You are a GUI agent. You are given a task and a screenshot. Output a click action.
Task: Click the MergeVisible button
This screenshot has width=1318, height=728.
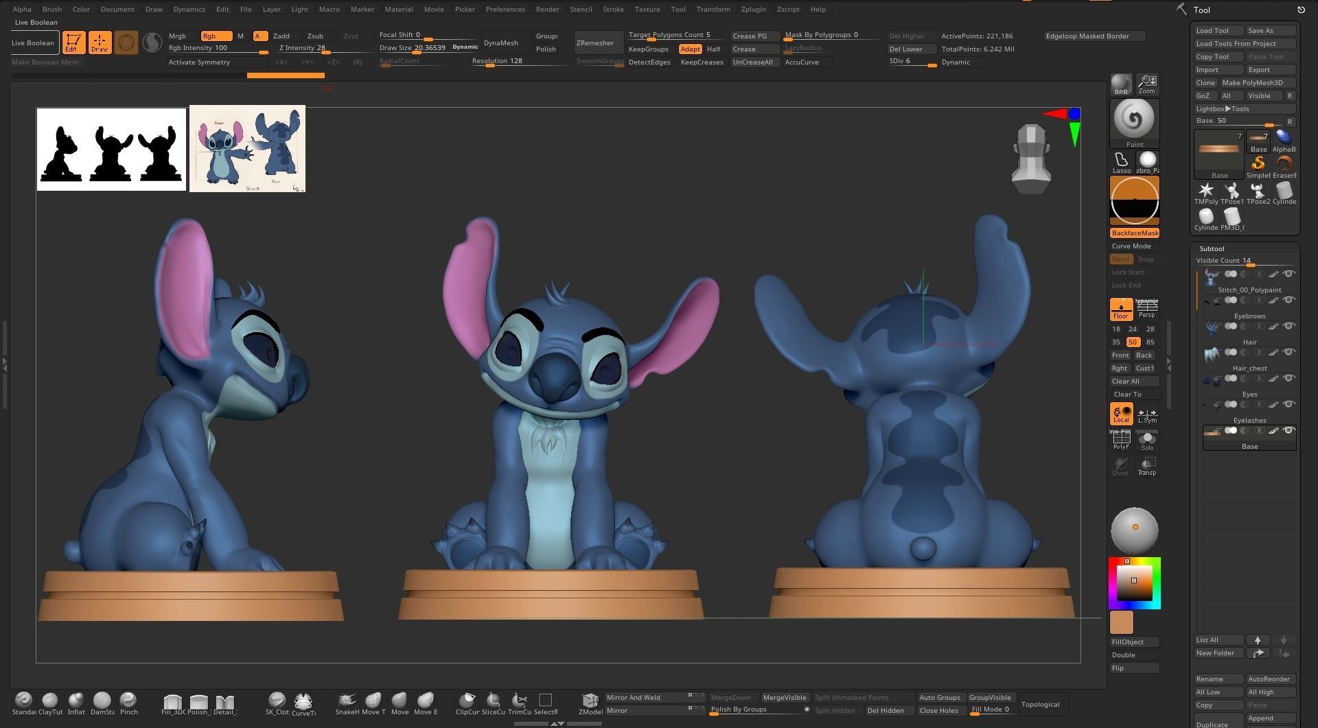(785, 697)
